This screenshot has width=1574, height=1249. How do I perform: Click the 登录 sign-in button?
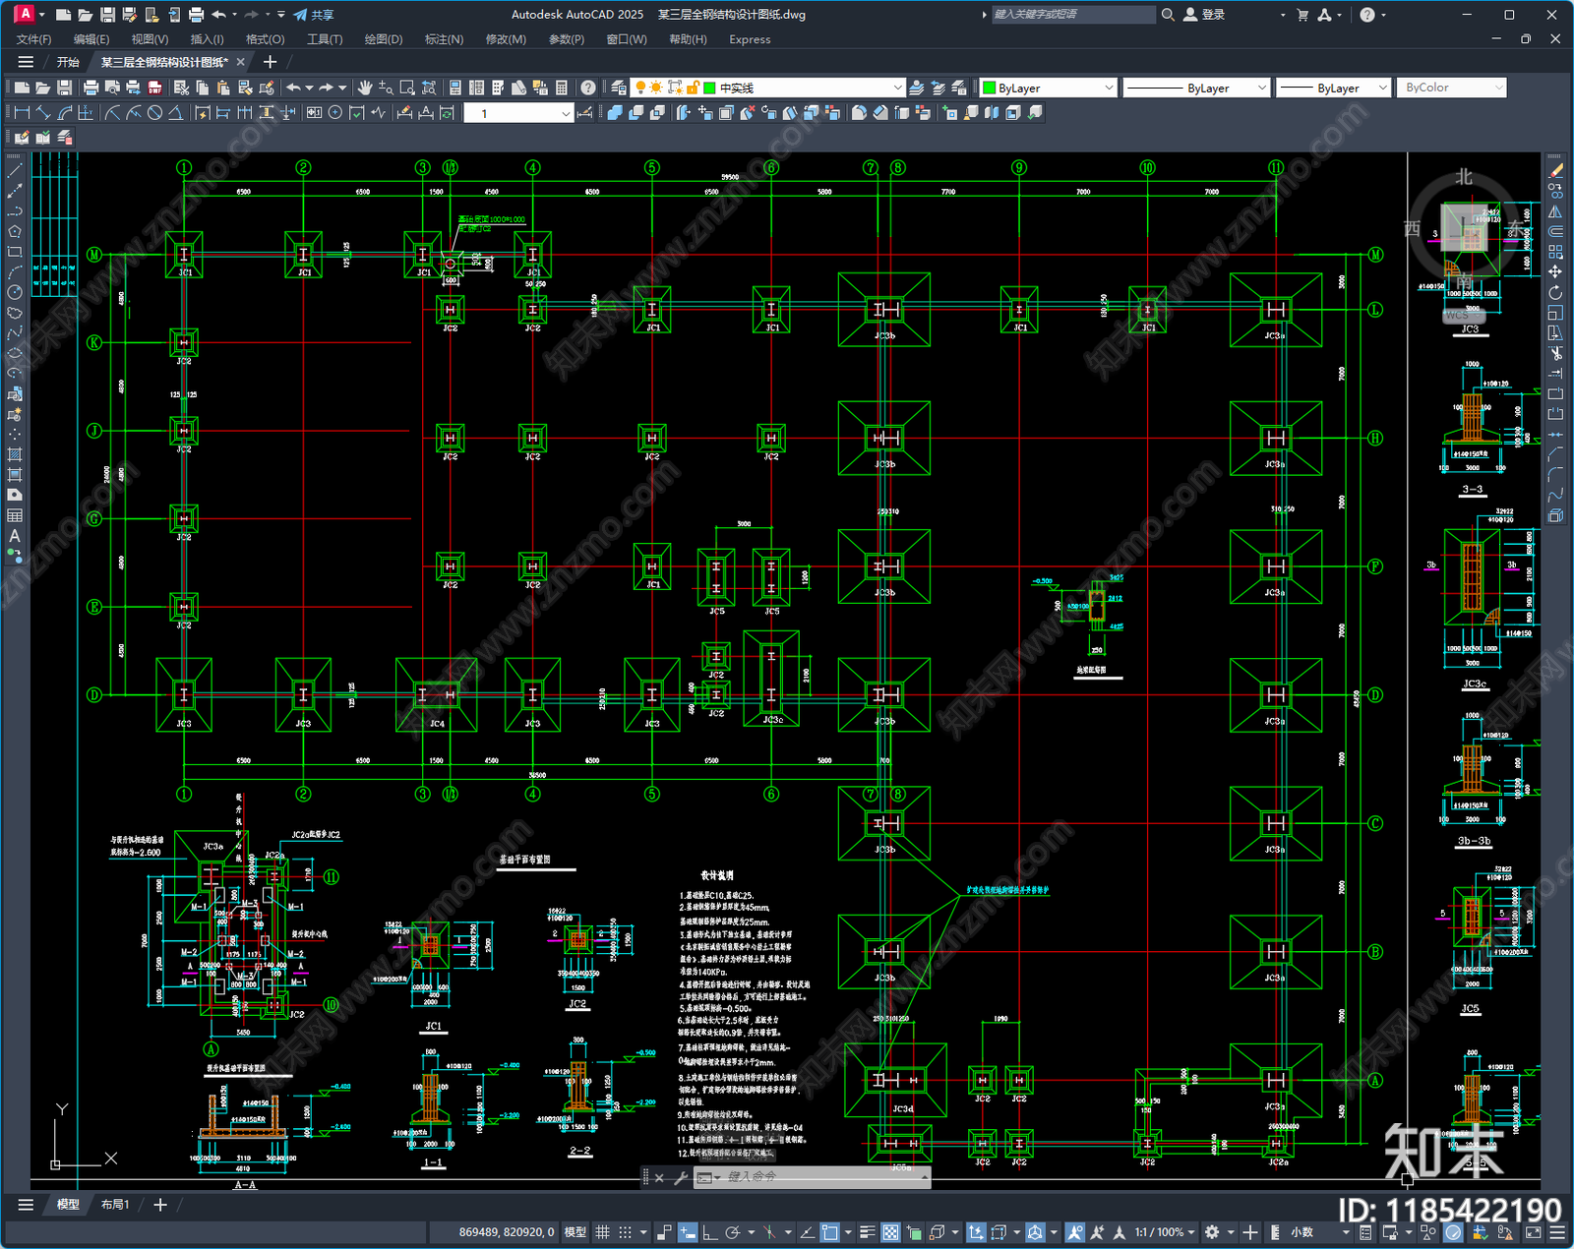[1204, 15]
